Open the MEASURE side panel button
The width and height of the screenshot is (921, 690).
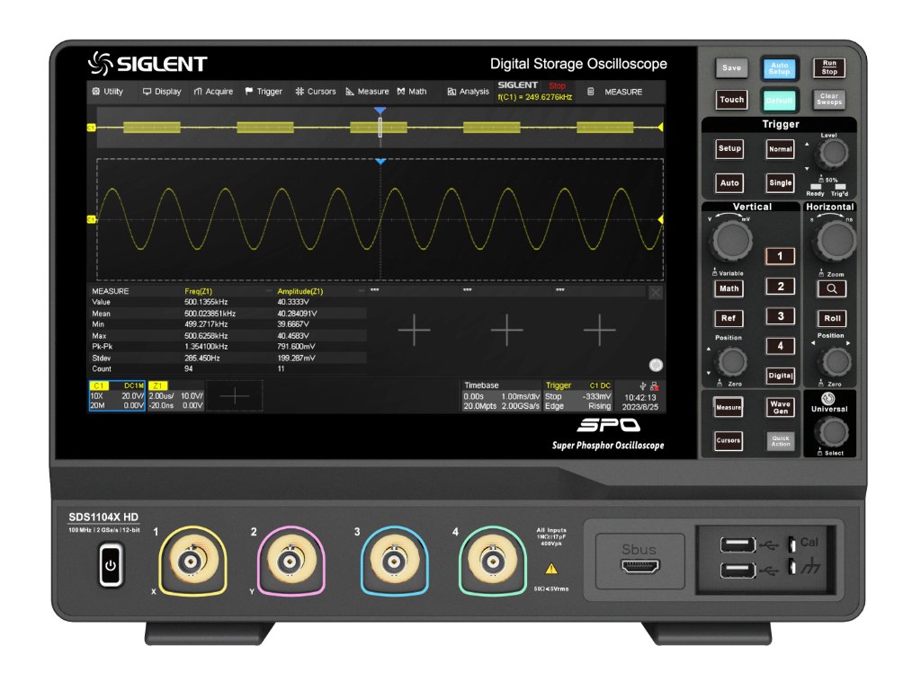point(615,93)
